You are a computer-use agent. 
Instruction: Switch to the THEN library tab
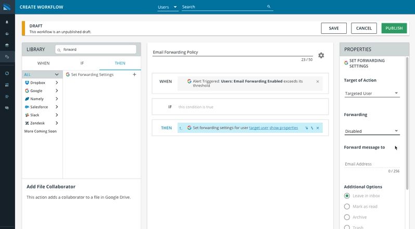[x=120, y=63]
